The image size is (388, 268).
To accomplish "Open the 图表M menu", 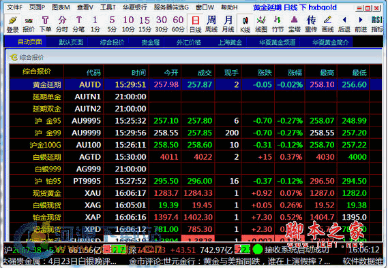I will tap(61, 7).
